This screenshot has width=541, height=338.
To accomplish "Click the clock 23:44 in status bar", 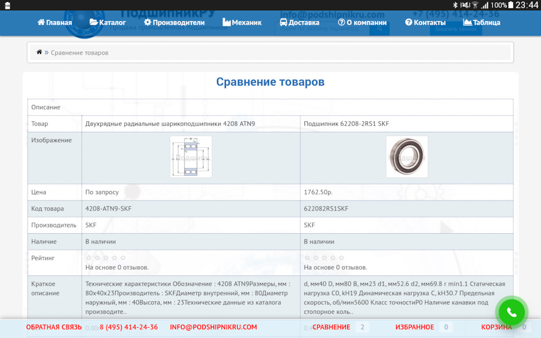I will pos(527,5).
